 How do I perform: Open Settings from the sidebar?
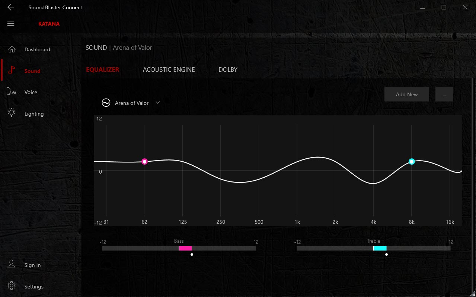pos(34,287)
